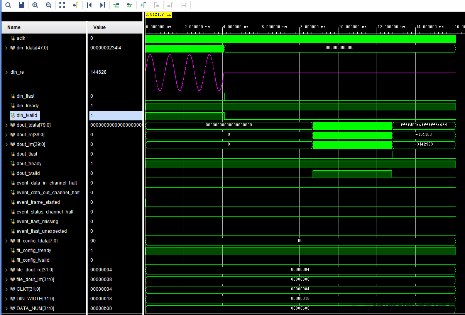This screenshot has height=315, width=465.
Task: Expand the din_re analog signal group
Action: 7,72
